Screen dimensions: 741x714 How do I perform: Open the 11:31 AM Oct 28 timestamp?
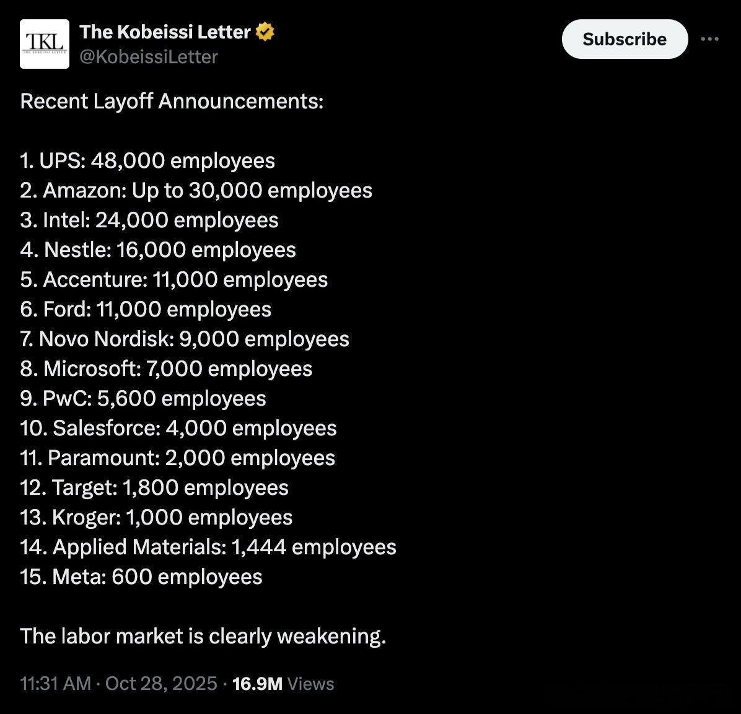(x=118, y=684)
